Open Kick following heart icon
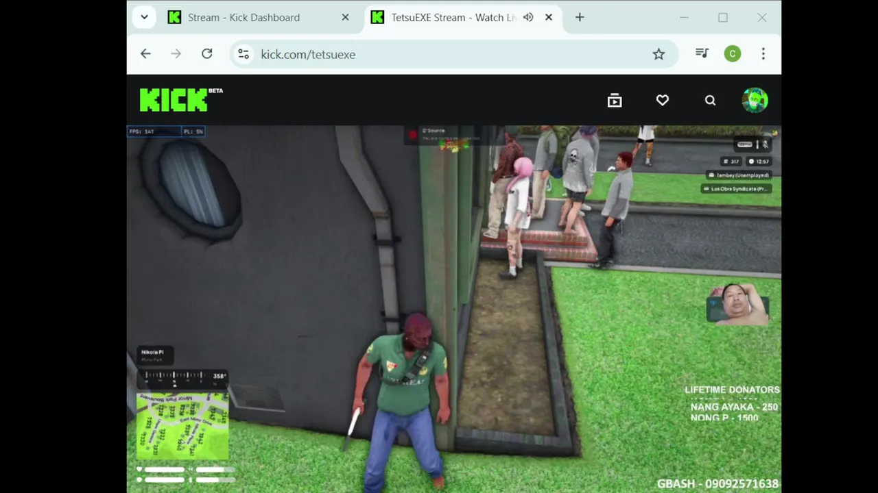Screen dimensions: 878x493 [x=663, y=100]
